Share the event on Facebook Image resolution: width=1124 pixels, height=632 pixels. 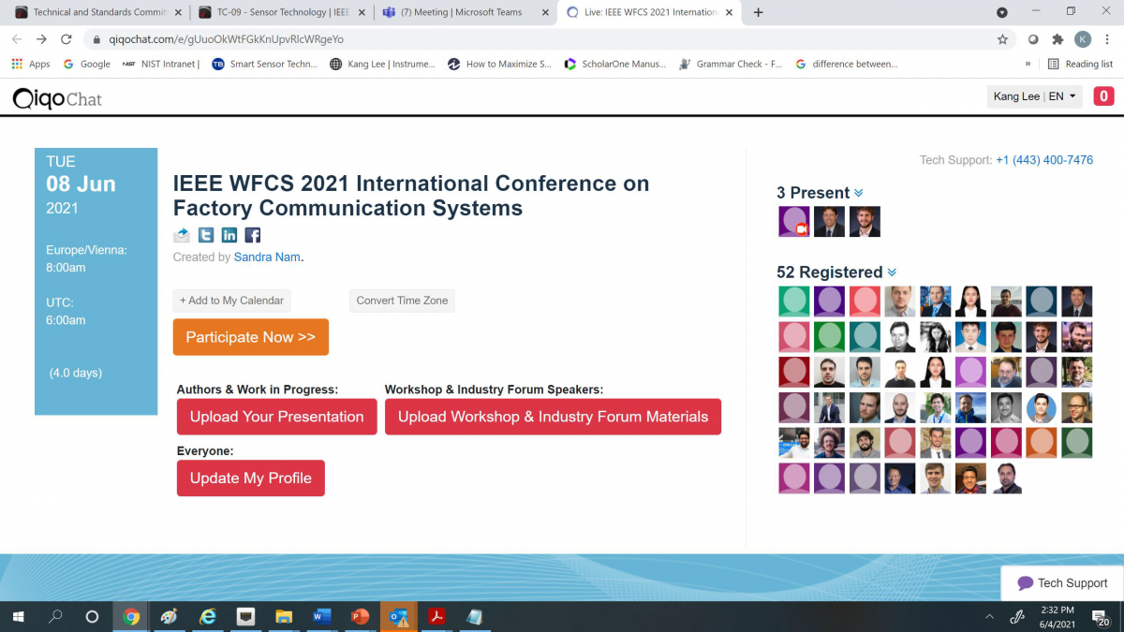[x=253, y=235]
